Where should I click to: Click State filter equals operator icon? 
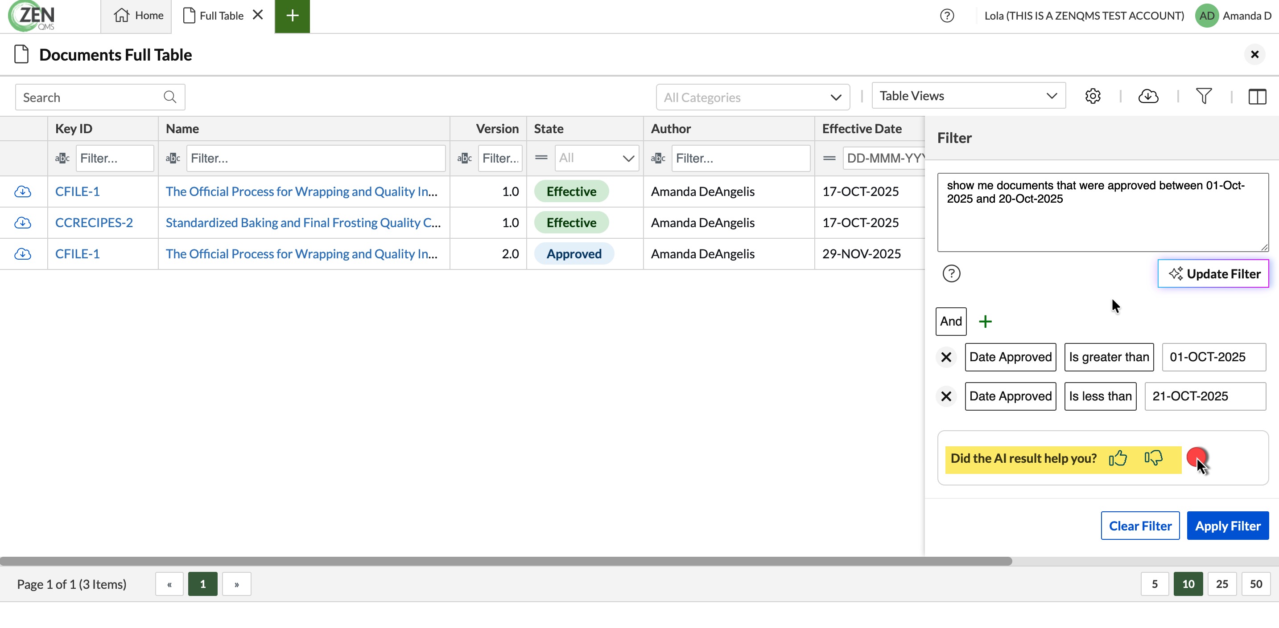pyautogui.click(x=541, y=158)
